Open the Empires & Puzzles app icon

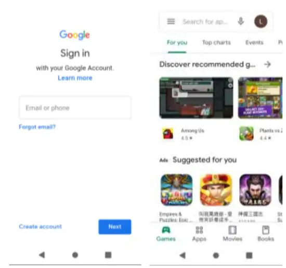point(176,190)
